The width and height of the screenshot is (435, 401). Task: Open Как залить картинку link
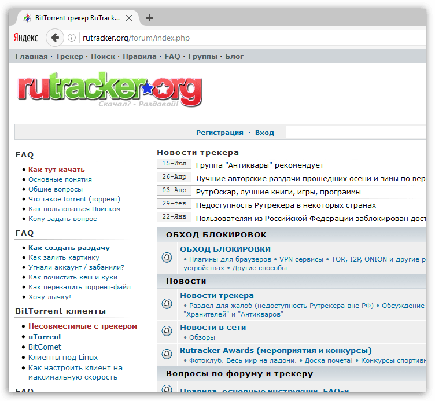(64, 257)
